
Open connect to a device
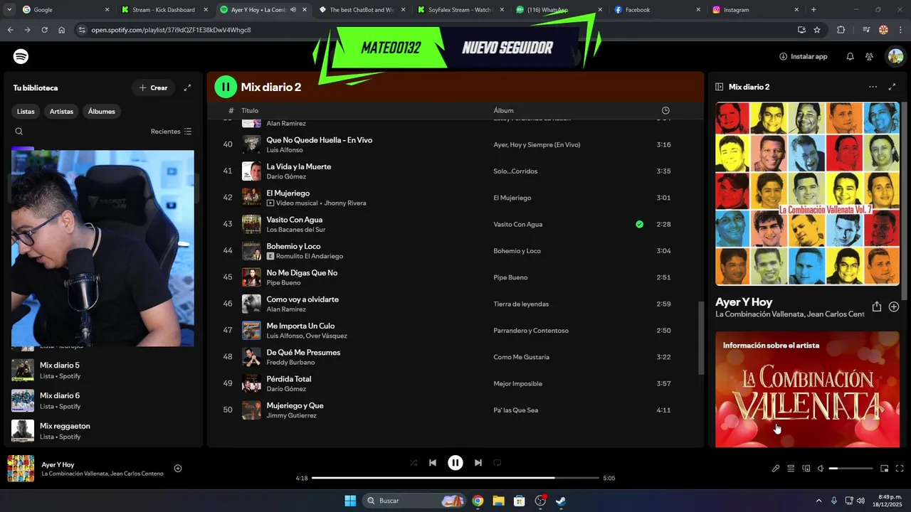[806, 469]
